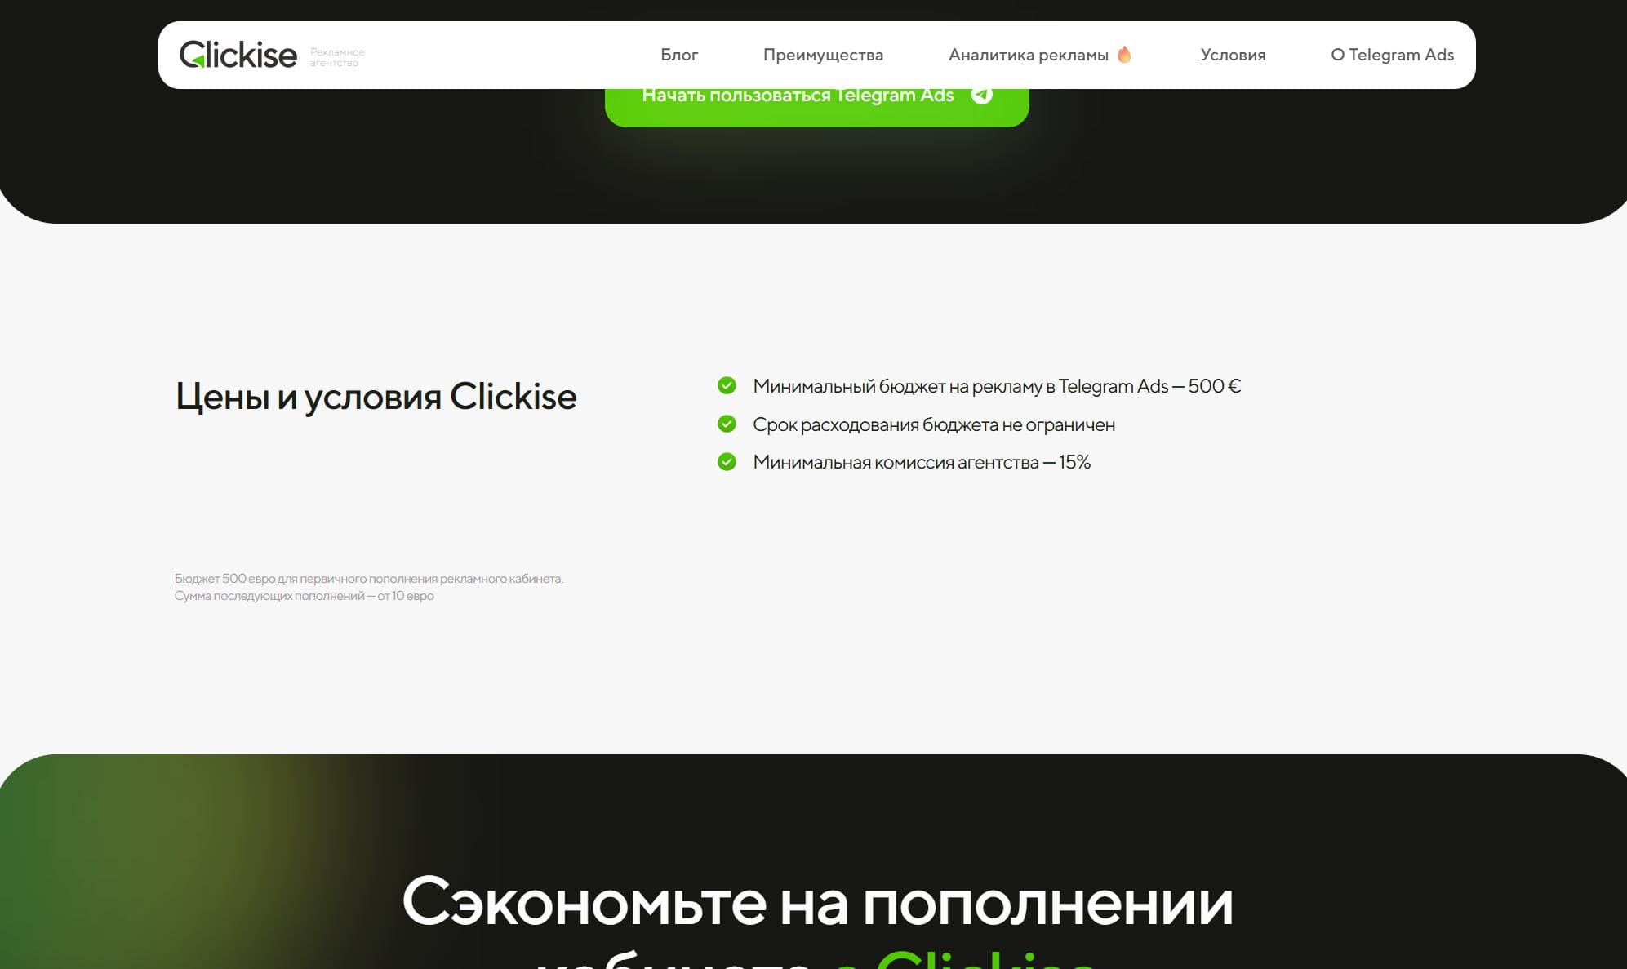Click the text Минимальный бюджет на рекламу — 500 €

point(996,386)
